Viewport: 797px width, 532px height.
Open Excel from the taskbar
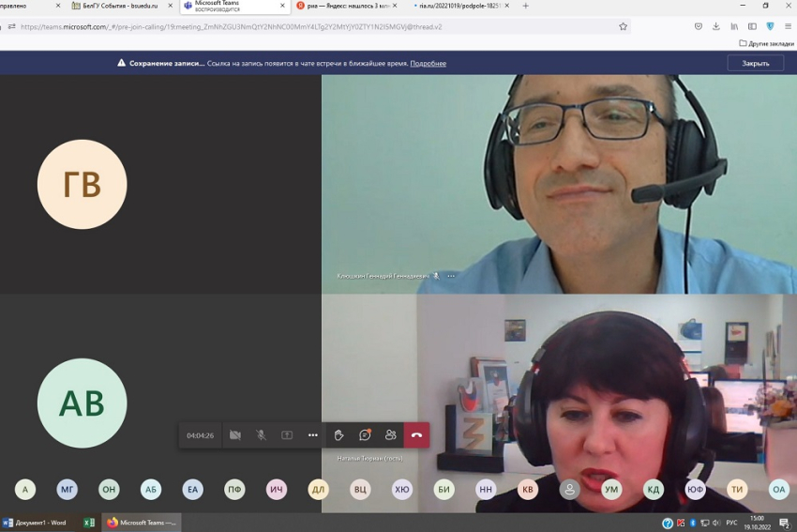[89, 523]
